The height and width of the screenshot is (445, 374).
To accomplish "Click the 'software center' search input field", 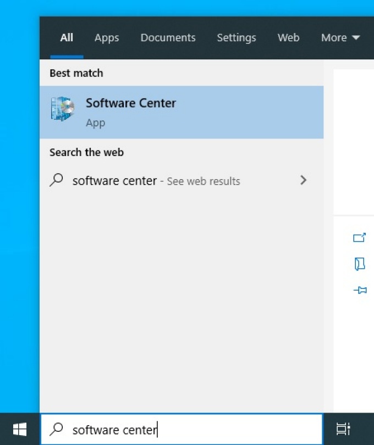I will click(182, 429).
